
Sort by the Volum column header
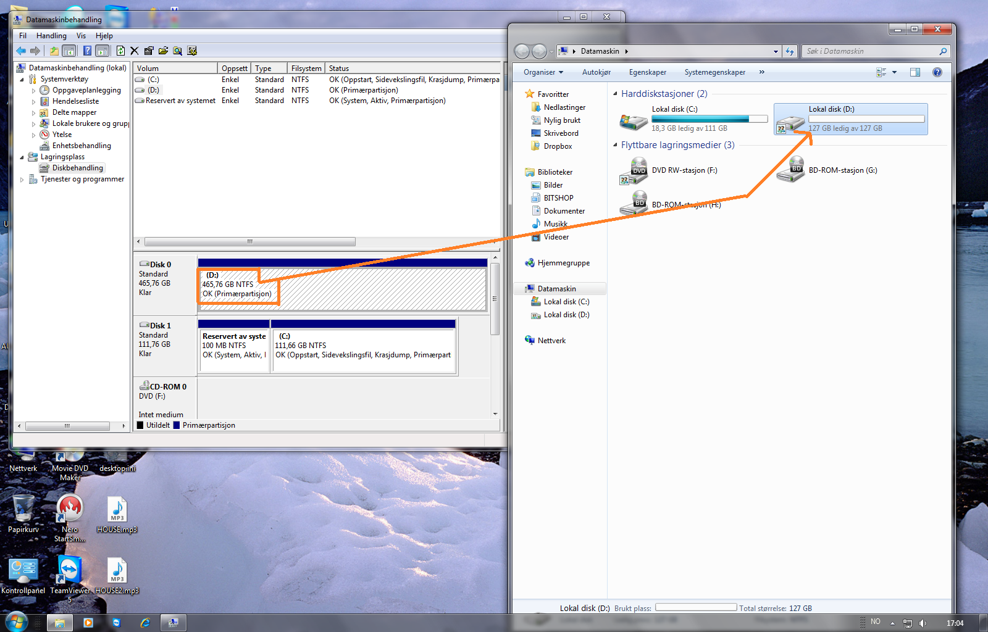[x=175, y=68]
